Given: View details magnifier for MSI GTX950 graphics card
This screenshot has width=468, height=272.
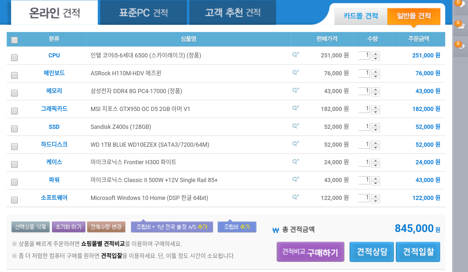Looking at the screenshot, I should [x=295, y=108].
